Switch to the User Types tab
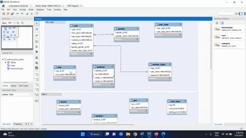Viewport: 246px width, 138px height. click(23, 86)
